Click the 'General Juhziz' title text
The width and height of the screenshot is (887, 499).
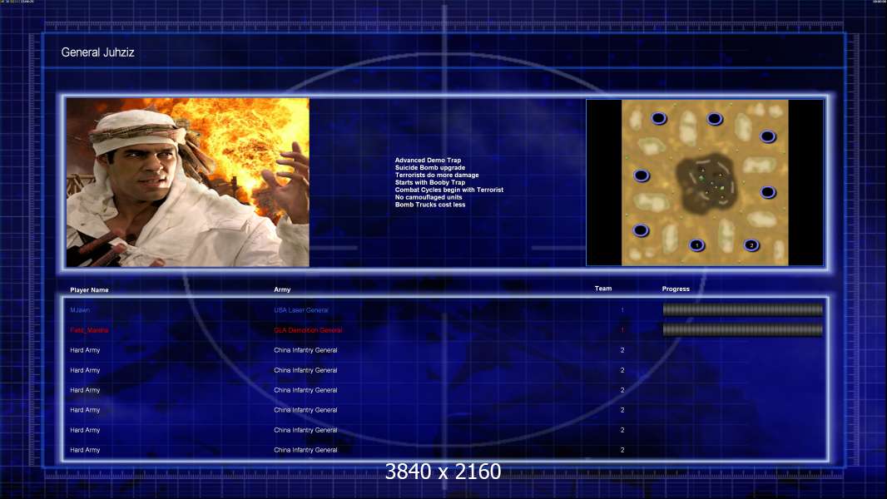pos(98,52)
